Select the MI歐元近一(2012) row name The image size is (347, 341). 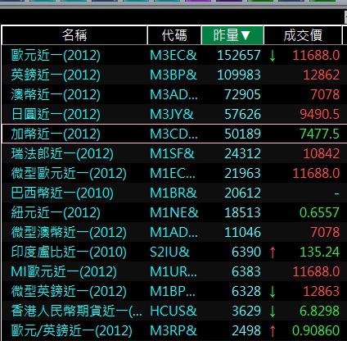[x=64, y=272]
